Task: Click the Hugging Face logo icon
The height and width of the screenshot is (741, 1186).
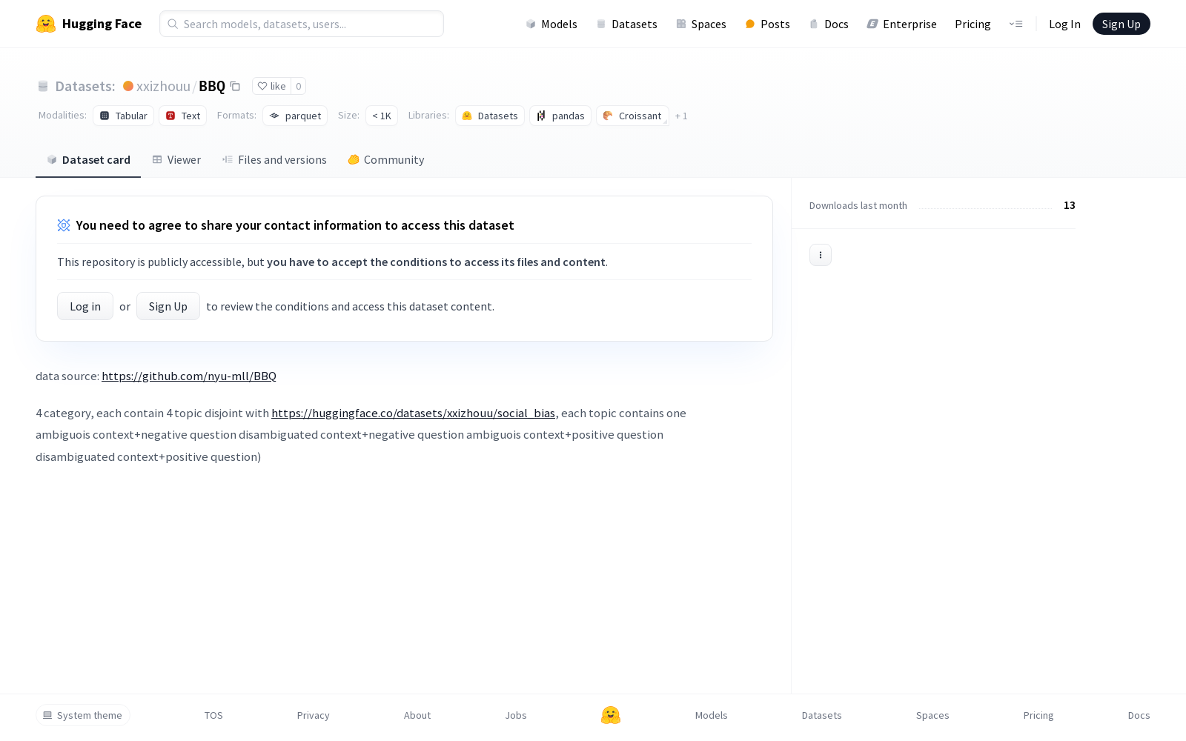Action: click(46, 24)
